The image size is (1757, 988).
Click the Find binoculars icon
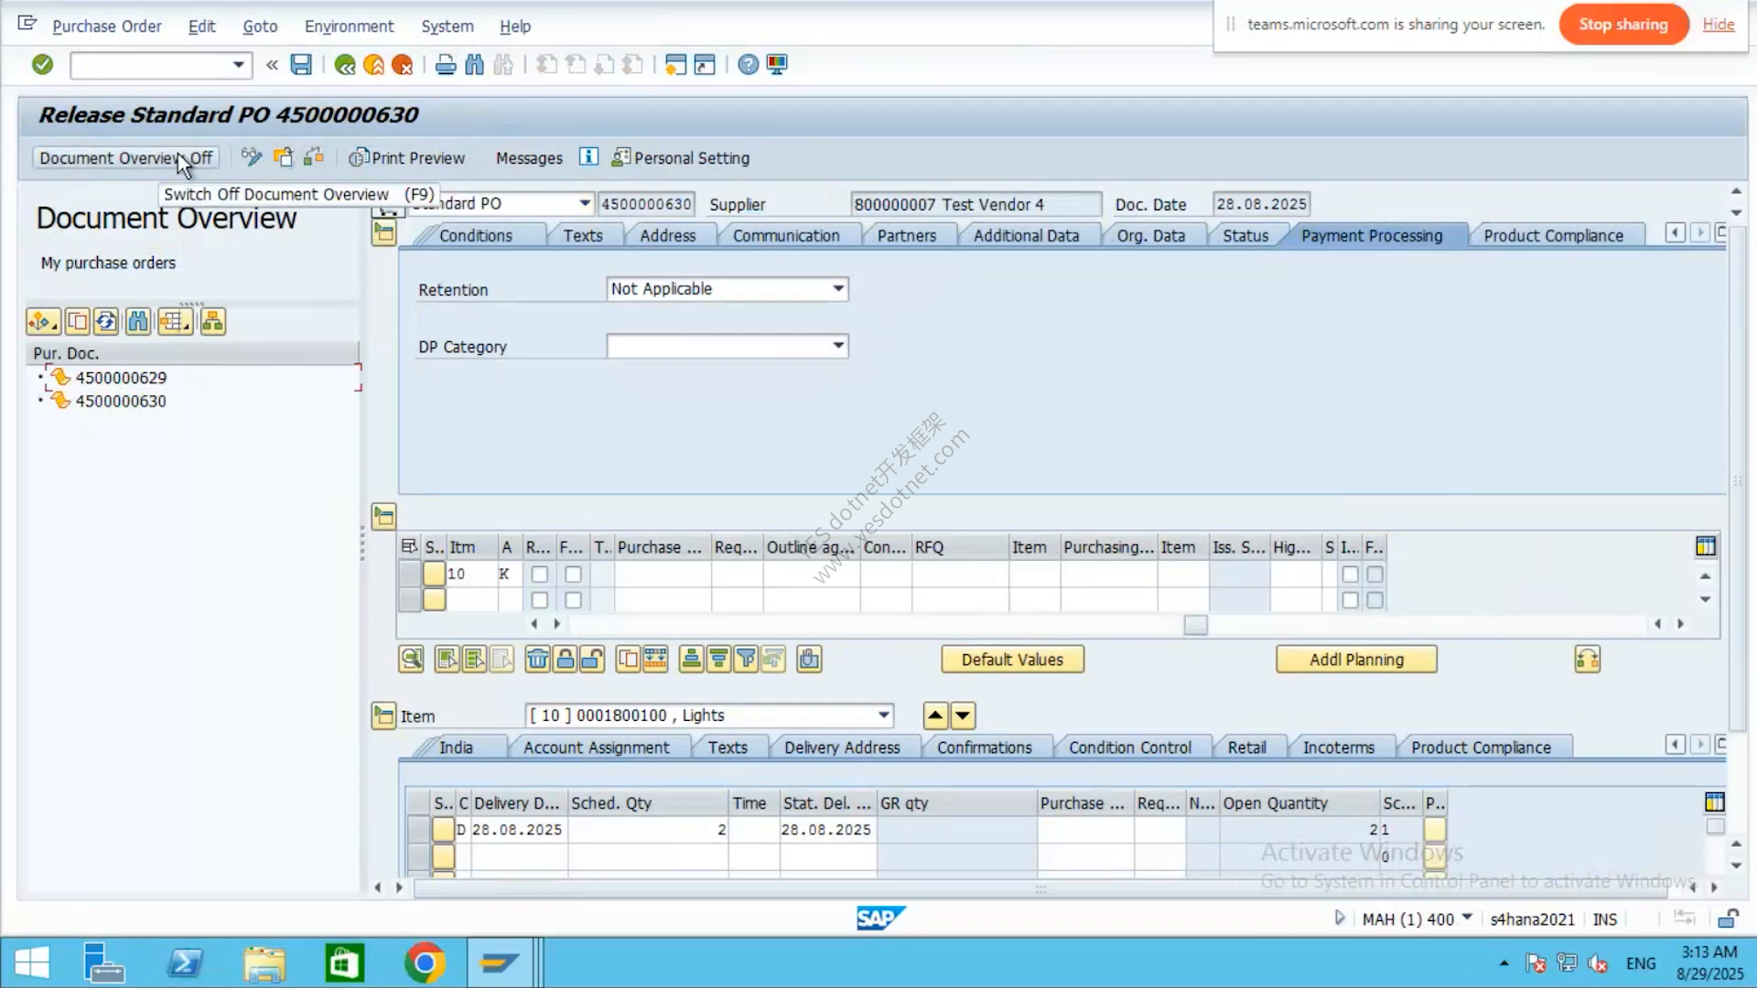click(x=474, y=65)
